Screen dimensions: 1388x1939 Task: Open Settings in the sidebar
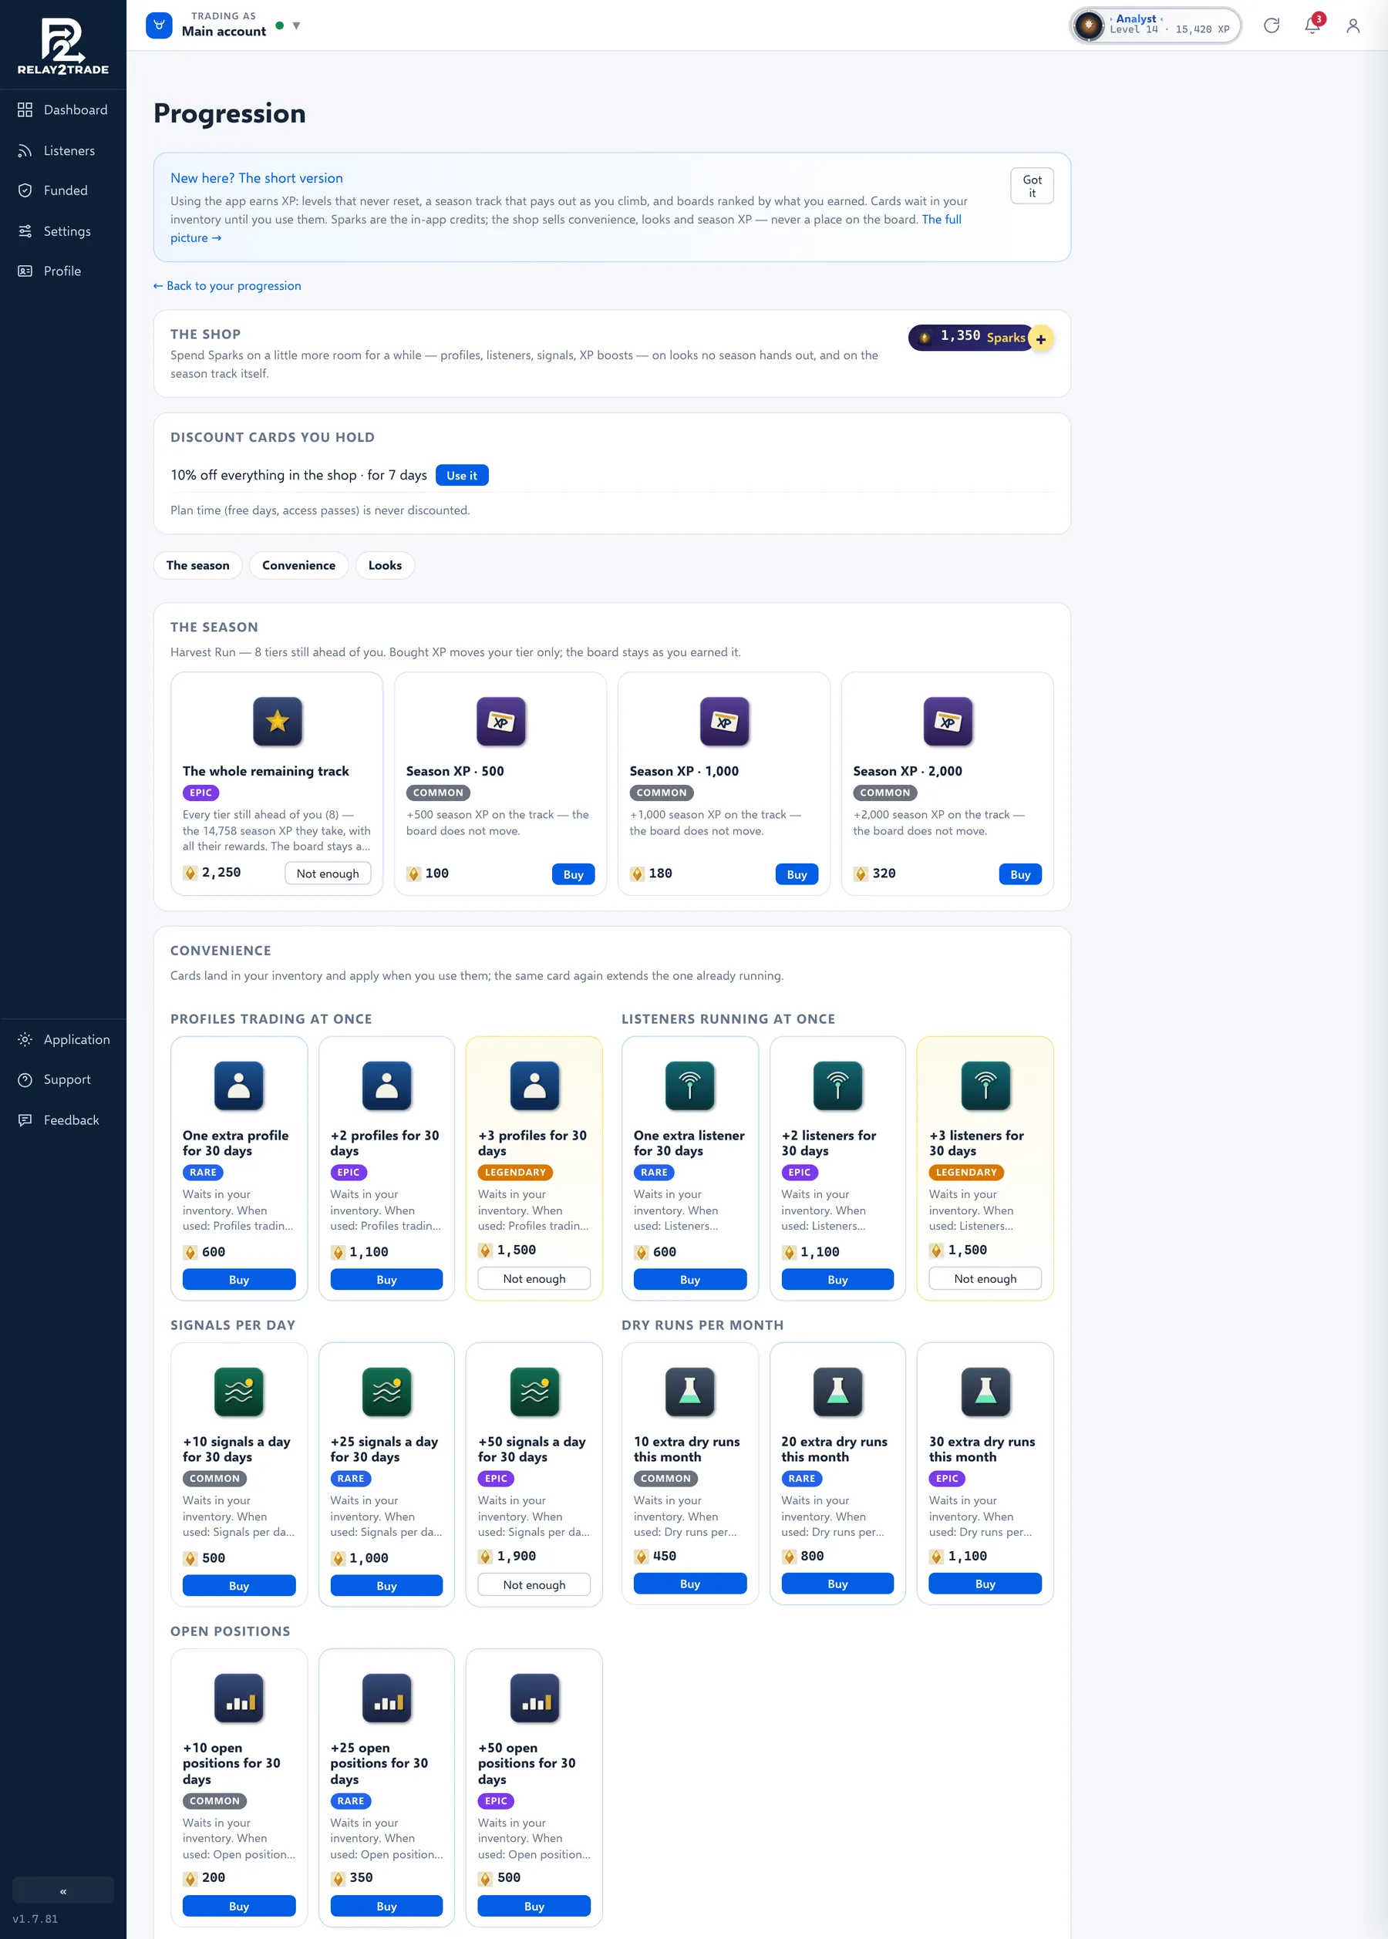(63, 231)
